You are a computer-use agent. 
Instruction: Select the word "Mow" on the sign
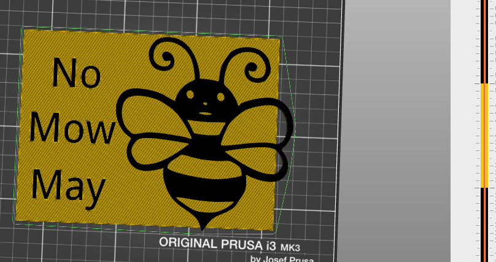(72, 128)
